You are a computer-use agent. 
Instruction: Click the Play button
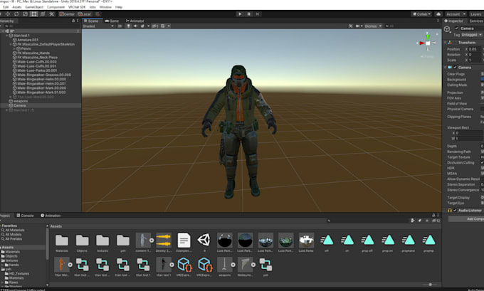point(240,14)
